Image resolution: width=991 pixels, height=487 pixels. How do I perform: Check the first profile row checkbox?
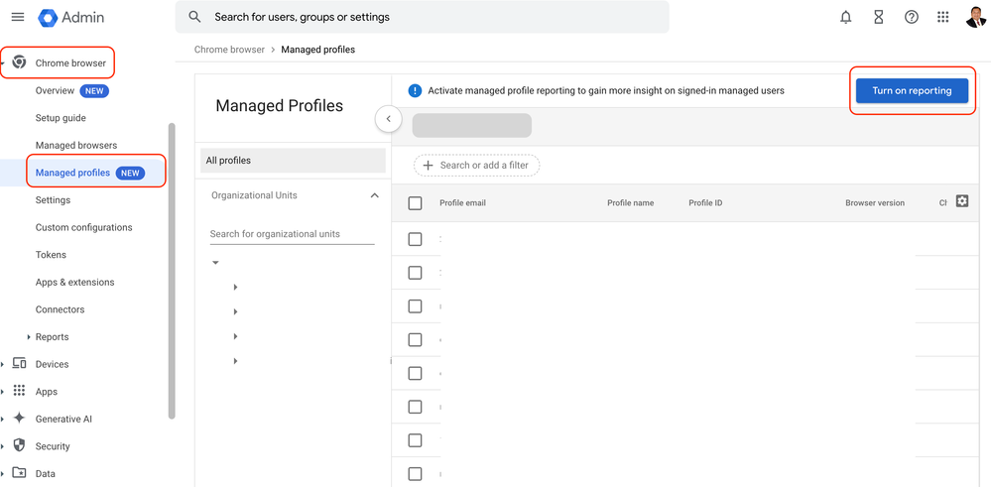point(415,239)
